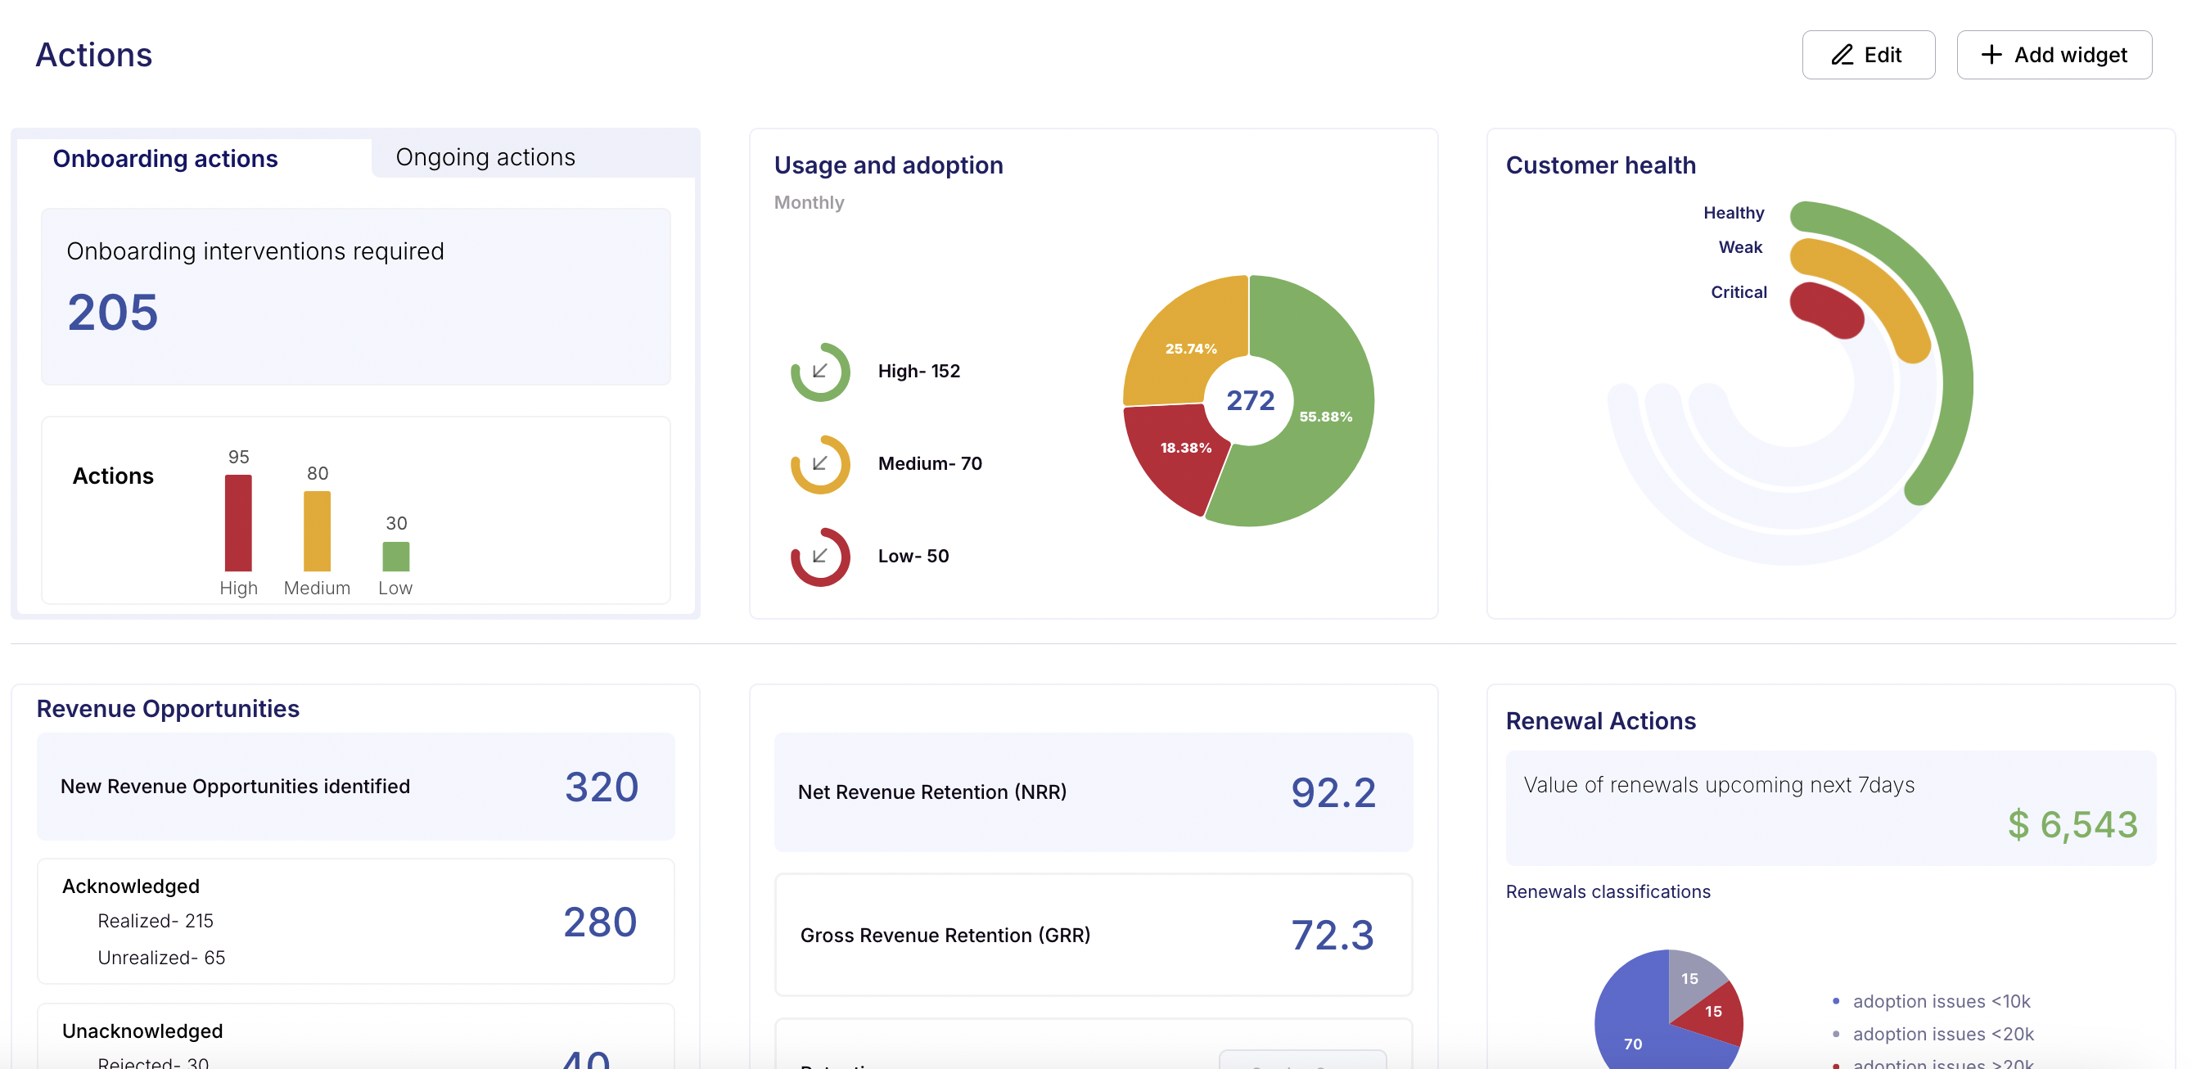Click the green High usage arrow icon

(819, 371)
